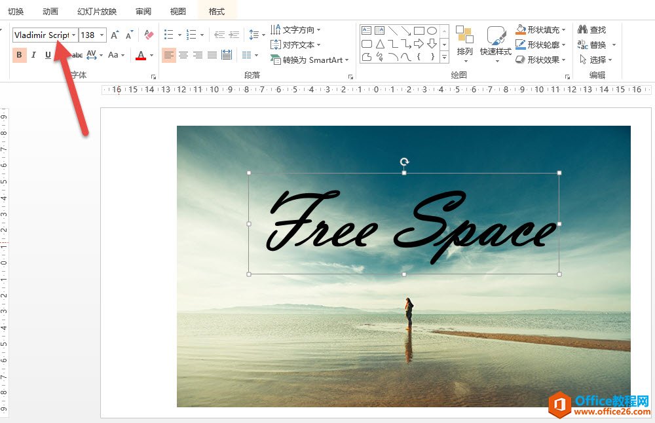Switch to 审阅 review tab

[143, 11]
